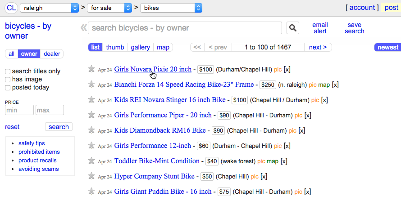This screenshot has height=201, width=401.
Task: Enable the search titles only checkbox
Action: click(8, 71)
